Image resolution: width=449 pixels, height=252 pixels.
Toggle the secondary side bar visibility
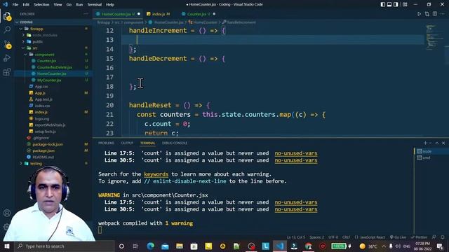point(396,5)
